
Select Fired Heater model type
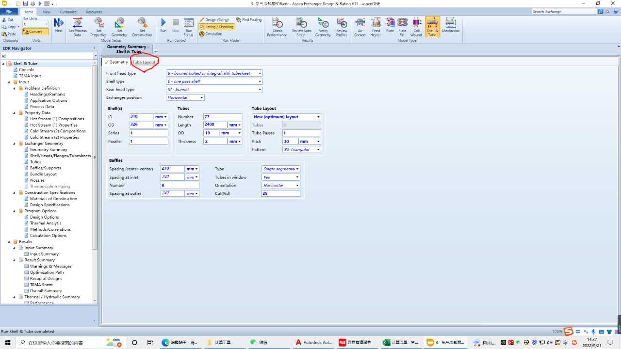point(376,27)
